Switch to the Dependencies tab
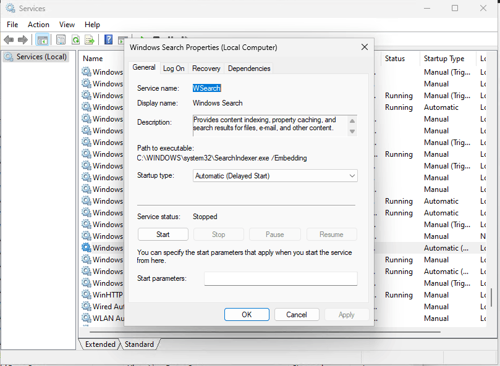 tap(249, 69)
